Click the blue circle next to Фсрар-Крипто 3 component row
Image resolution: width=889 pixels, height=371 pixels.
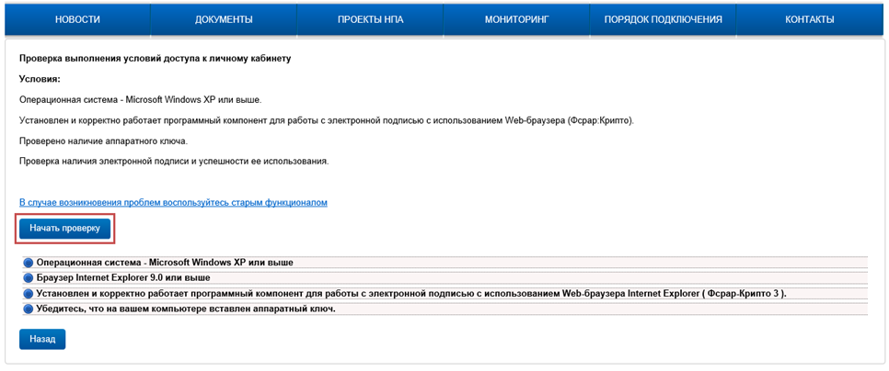(x=29, y=294)
